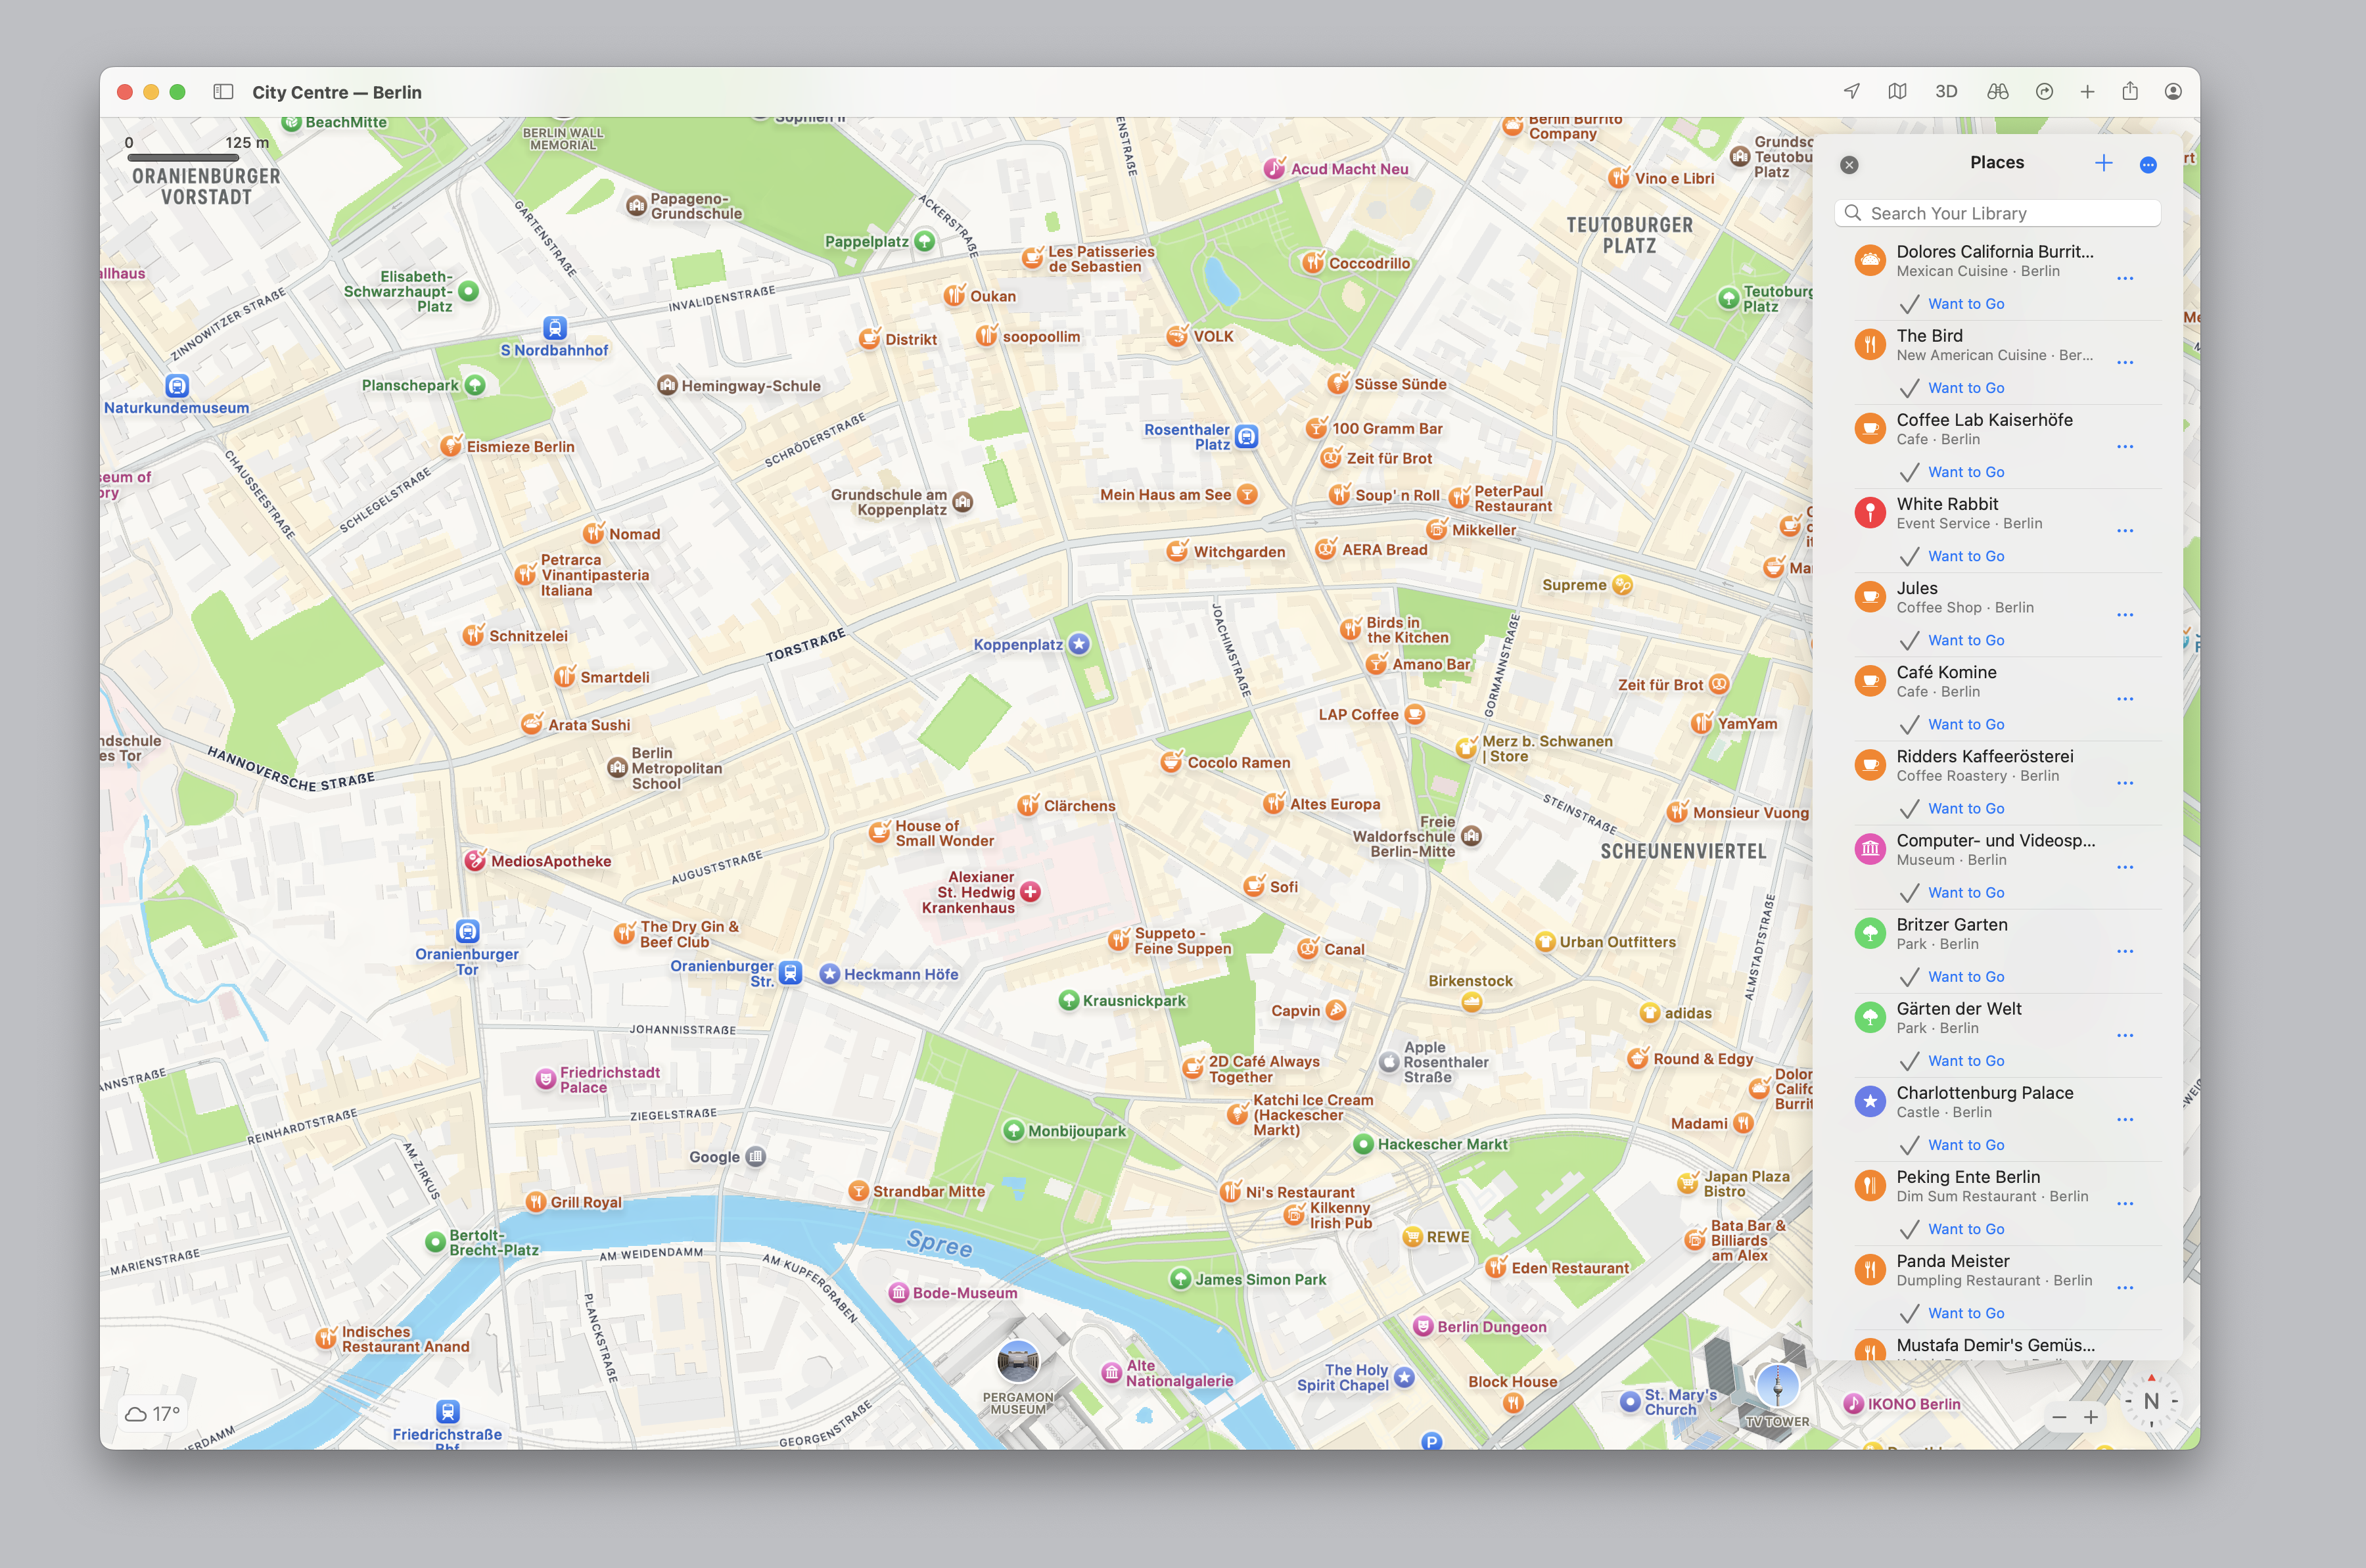
Task: Toggle the sidebar icon in title bar
Action: coord(223,92)
